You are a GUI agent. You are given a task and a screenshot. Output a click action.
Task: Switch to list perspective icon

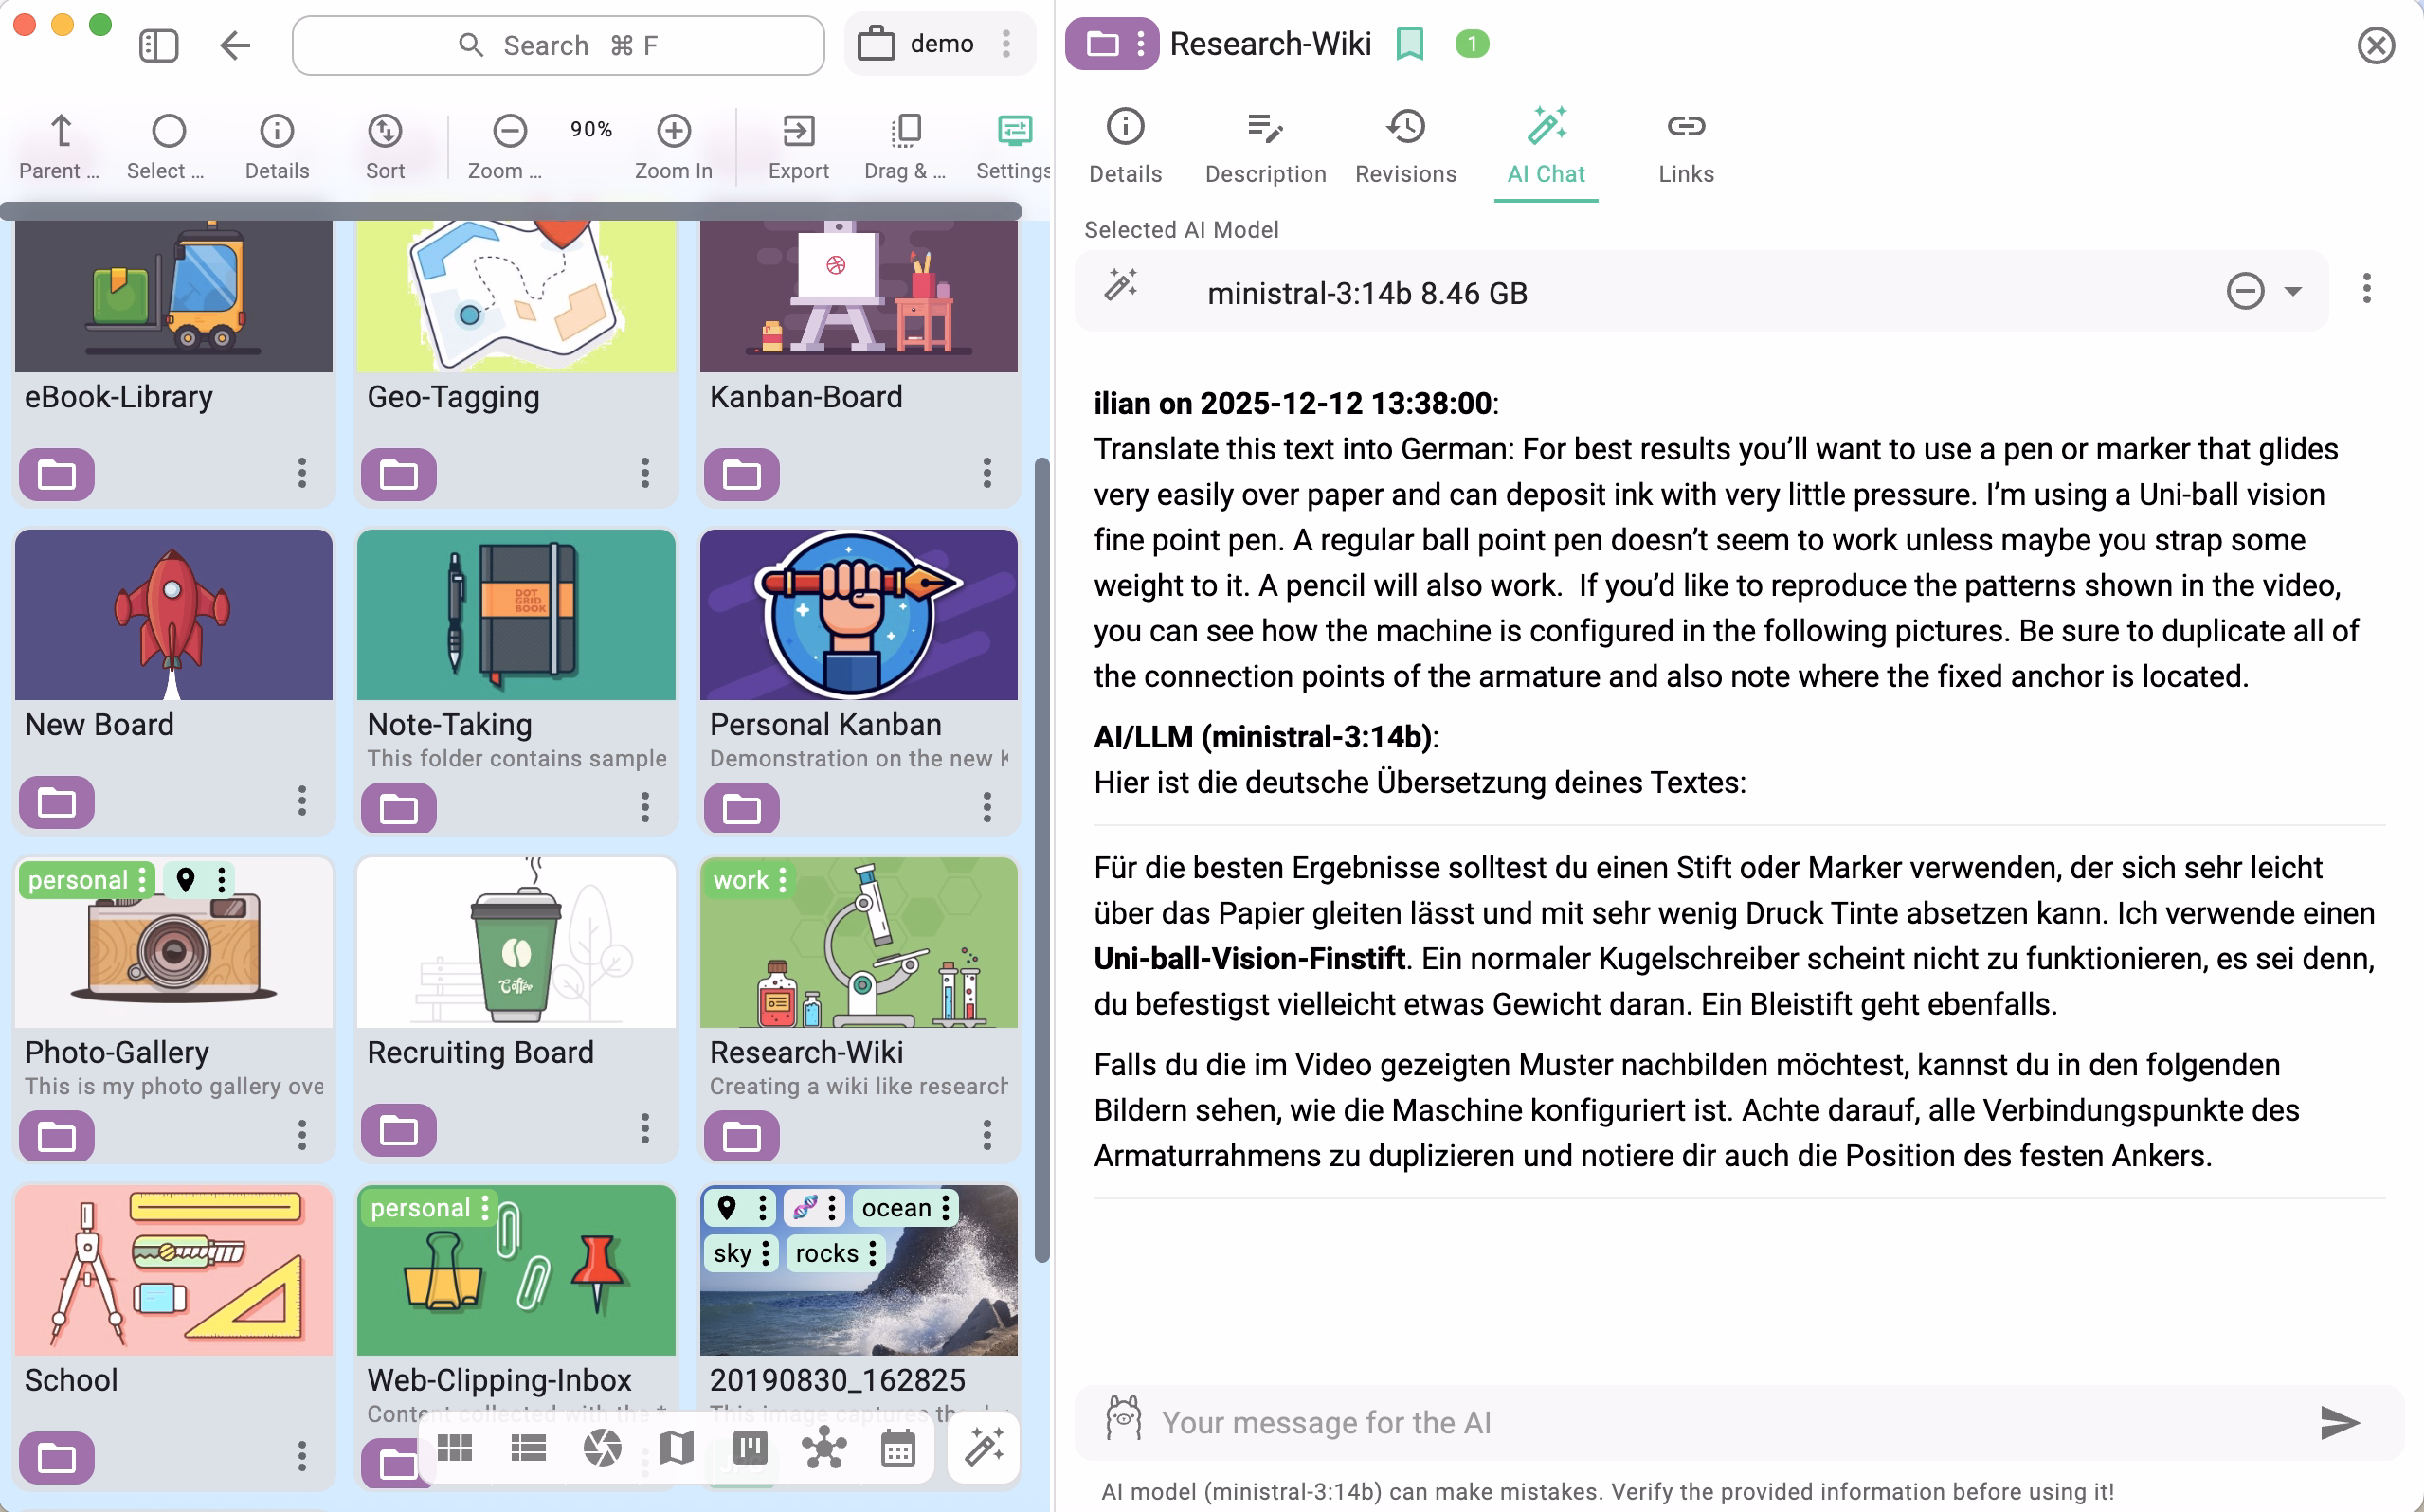tap(528, 1447)
